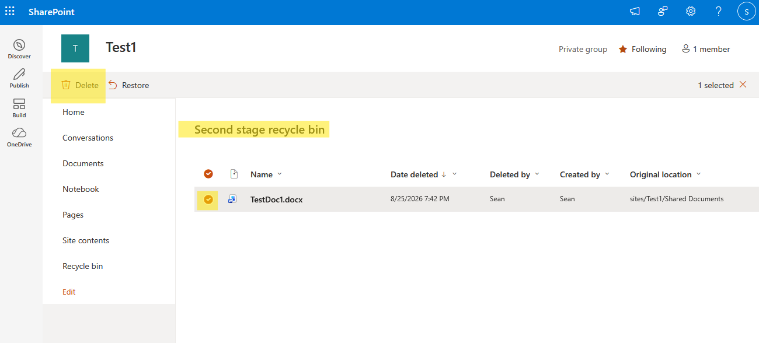Click the sites/Test1/Shared Documents cell
This screenshot has height=343, width=759.
pyautogui.click(x=677, y=199)
